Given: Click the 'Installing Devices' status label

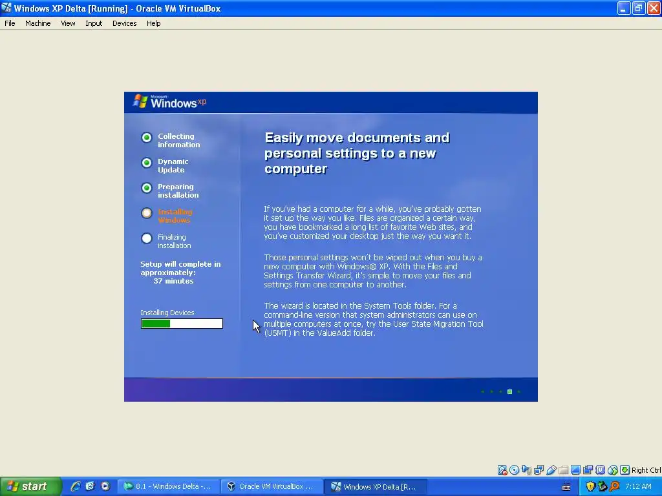Looking at the screenshot, I should pos(167,313).
